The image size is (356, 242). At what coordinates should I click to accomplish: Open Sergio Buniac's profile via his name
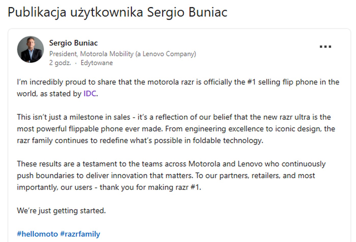[x=73, y=43]
